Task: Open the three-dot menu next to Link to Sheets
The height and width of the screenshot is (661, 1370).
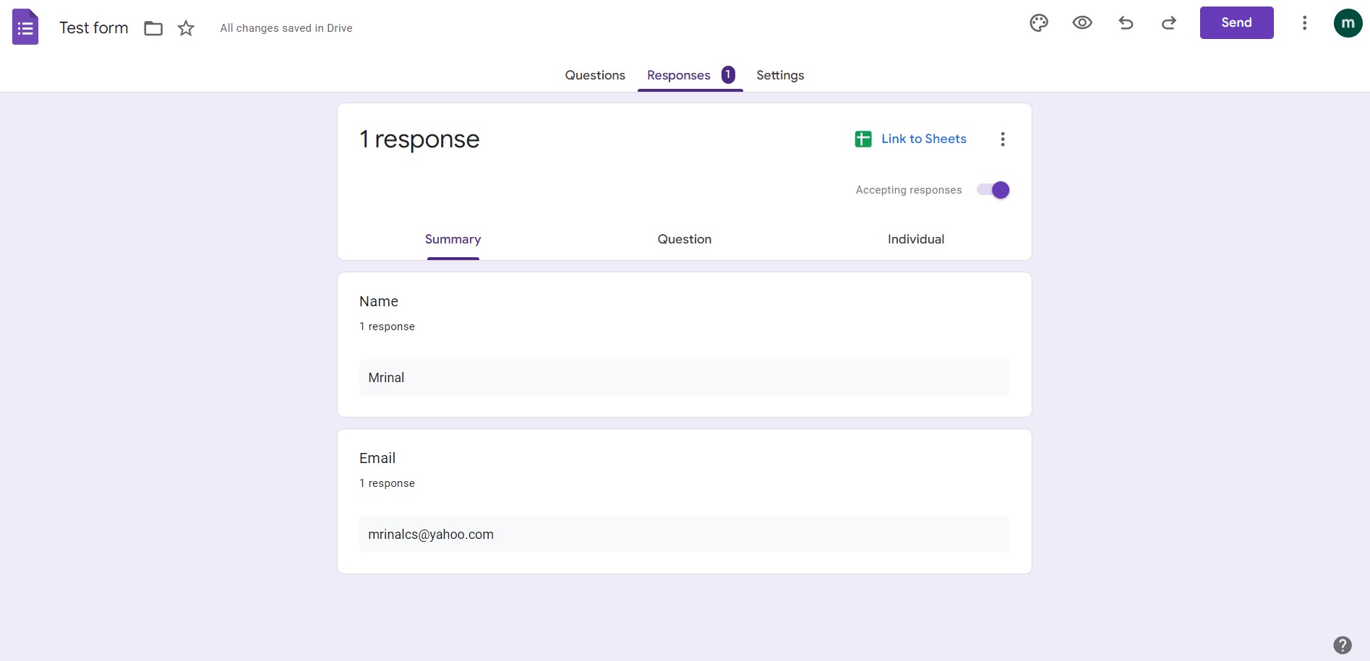Action: tap(1003, 139)
